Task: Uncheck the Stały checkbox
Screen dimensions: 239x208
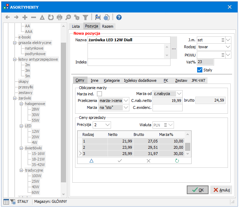Action: tap(200, 70)
